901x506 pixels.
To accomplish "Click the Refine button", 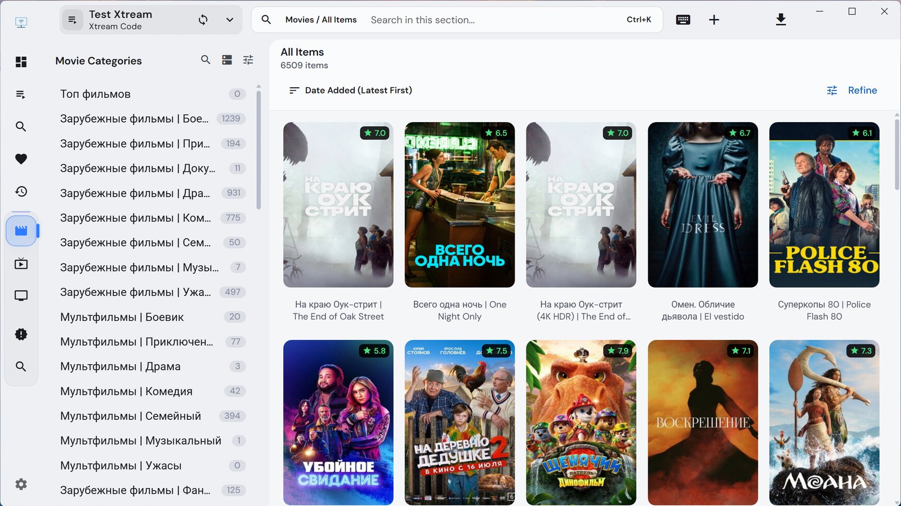I will point(851,90).
